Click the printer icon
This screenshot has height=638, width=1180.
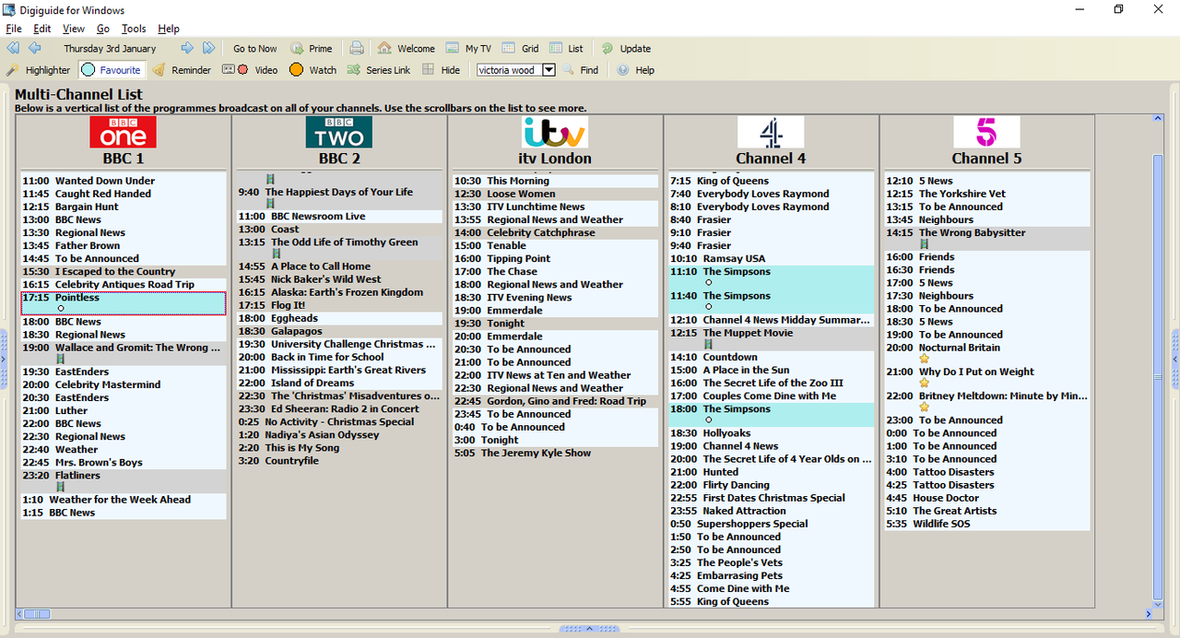(x=357, y=48)
